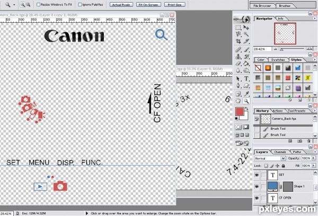
Task: Select the Eraser tool
Action: (x=238, y=64)
